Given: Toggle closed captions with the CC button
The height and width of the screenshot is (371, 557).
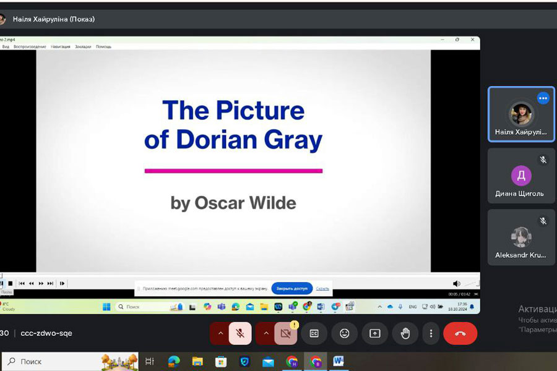Looking at the screenshot, I should (x=314, y=333).
